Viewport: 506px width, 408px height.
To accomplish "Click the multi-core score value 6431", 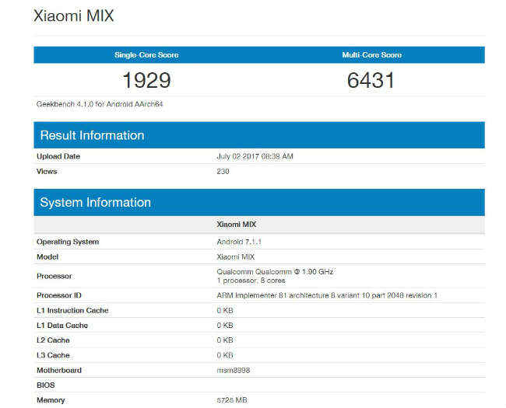I will pos(371,80).
